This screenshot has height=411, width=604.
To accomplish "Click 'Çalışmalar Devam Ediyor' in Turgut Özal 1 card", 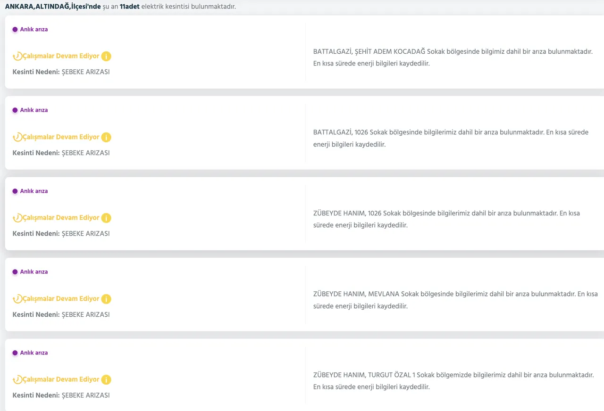I will coord(61,379).
